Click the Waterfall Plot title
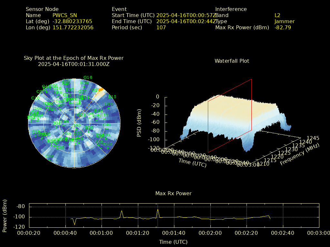Image resolution: width=330 pixels, height=247 pixels. click(x=232, y=61)
